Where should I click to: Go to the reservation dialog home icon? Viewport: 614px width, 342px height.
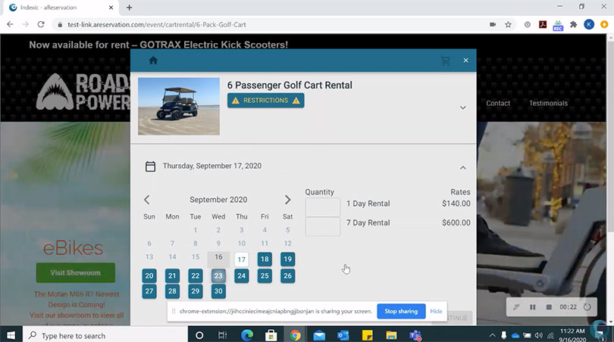pos(153,61)
